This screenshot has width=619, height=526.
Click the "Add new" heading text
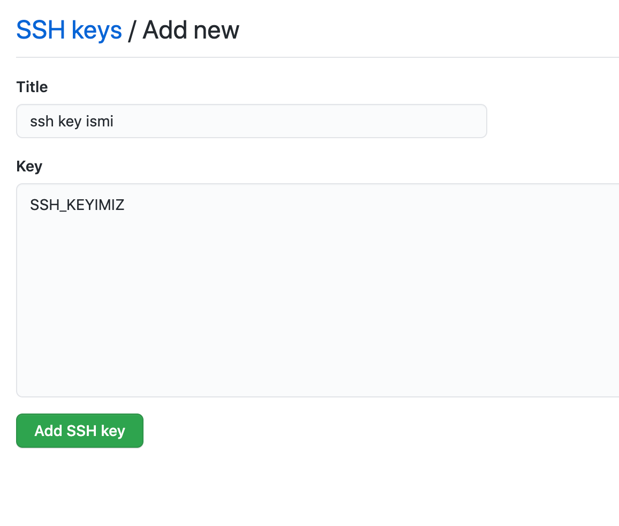pyautogui.click(x=191, y=30)
